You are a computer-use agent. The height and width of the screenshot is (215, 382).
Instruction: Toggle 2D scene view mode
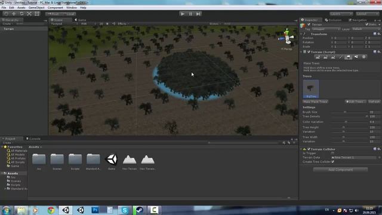pyautogui.click(x=101, y=24)
